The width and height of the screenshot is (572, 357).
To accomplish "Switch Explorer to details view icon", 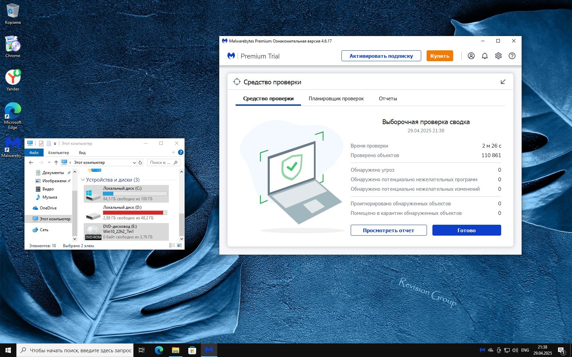I will tap(172, 245).
